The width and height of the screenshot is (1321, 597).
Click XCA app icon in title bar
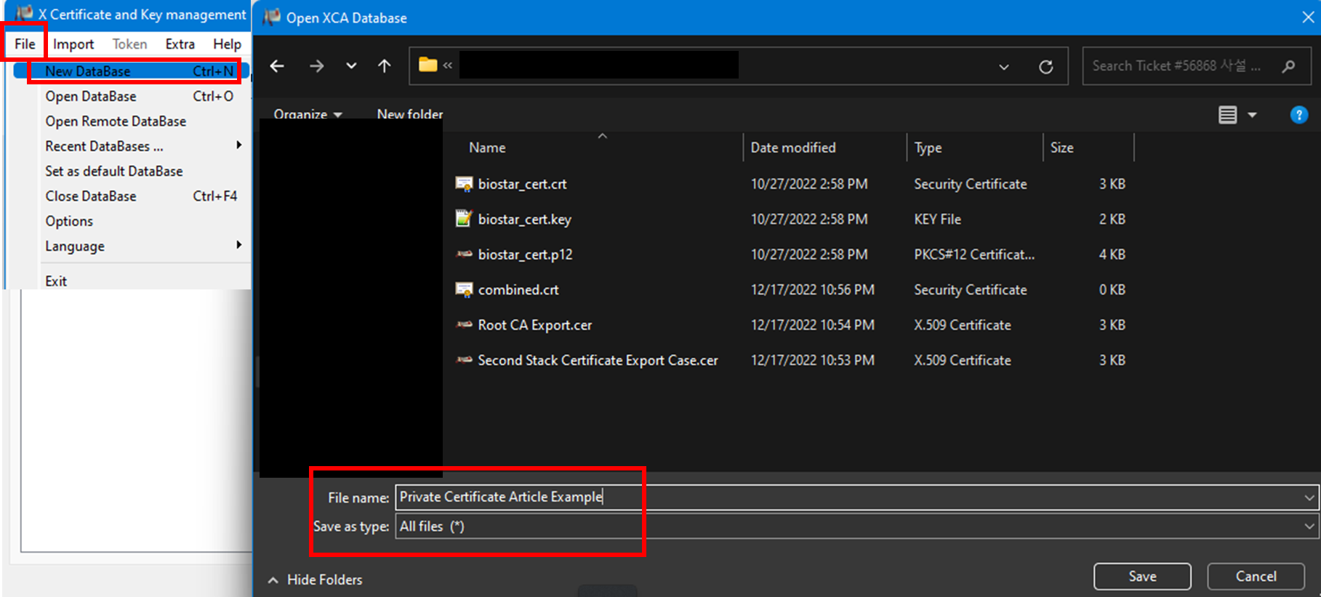24,13
